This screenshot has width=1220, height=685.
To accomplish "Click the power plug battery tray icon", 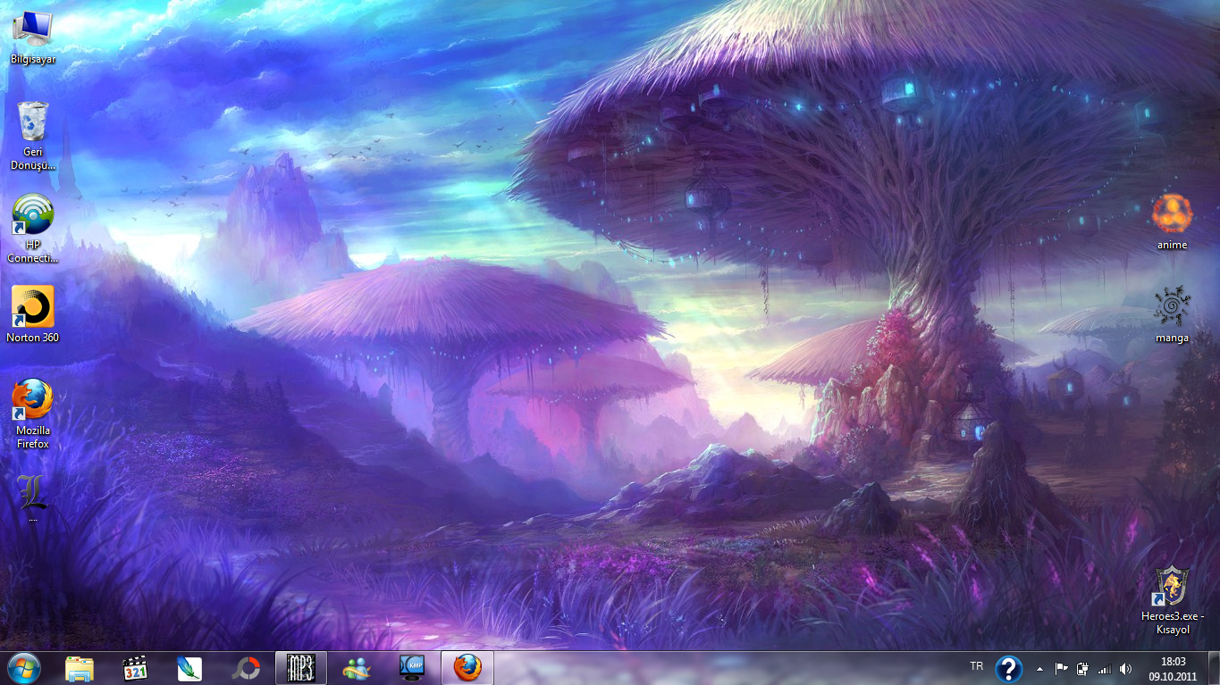I will click(1082, 668).
